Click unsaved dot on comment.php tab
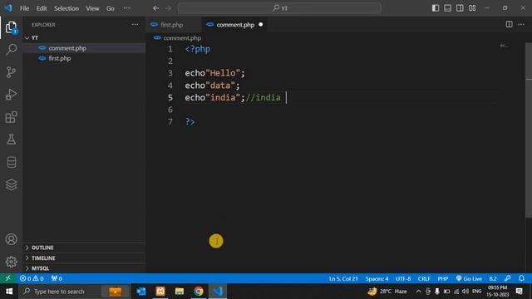Screen dimensions: 532x299 point(260,24)
